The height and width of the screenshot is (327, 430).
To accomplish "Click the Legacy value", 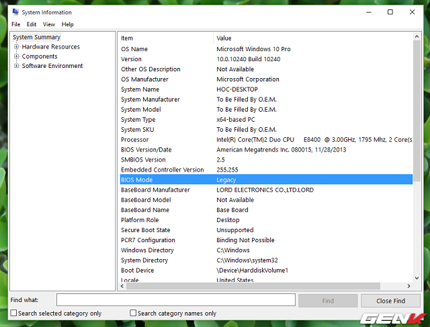I will 226,180.
